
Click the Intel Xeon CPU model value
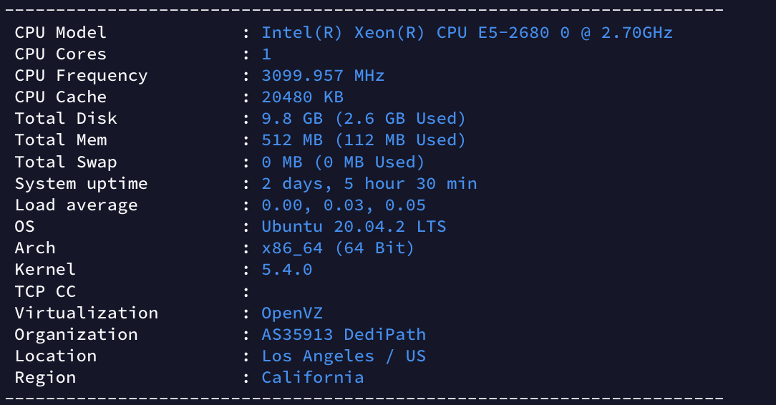pyautogui.click(x=467, y=33)
